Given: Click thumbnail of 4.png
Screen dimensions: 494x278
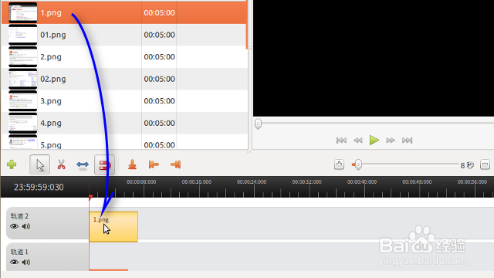Looking at the screenshot, I should click(22, 123).
